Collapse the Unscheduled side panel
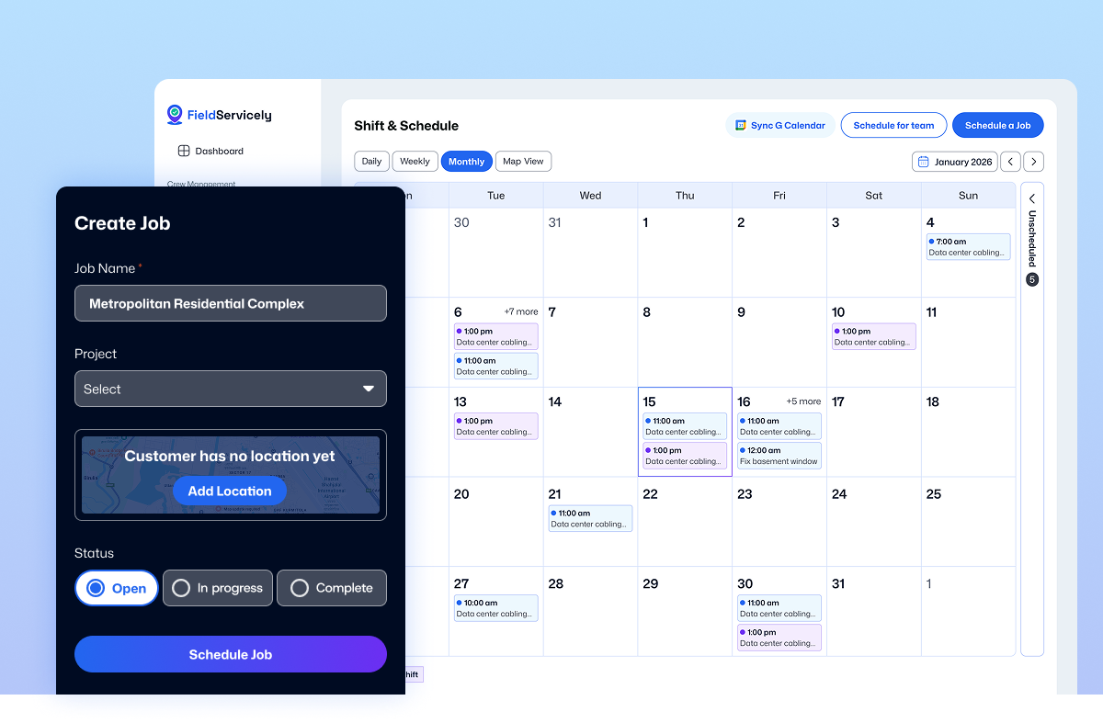This screenshot has width=1103, height=723. tap(1031, 198)
